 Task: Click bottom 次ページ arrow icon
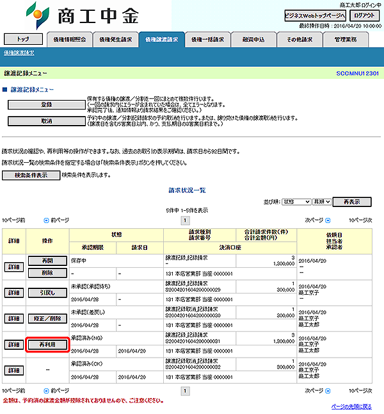click(328, 390)
